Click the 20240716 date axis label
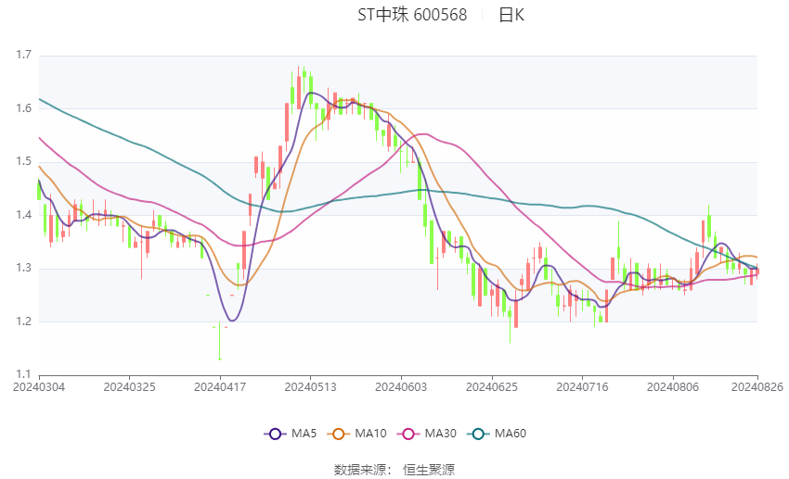Viewport: 789px width, 479px height. (582, 387)
